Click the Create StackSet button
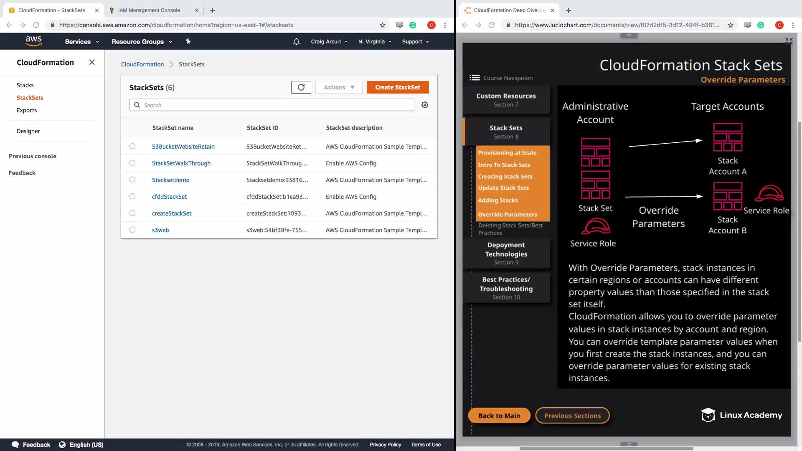 (x=397, y=87)
